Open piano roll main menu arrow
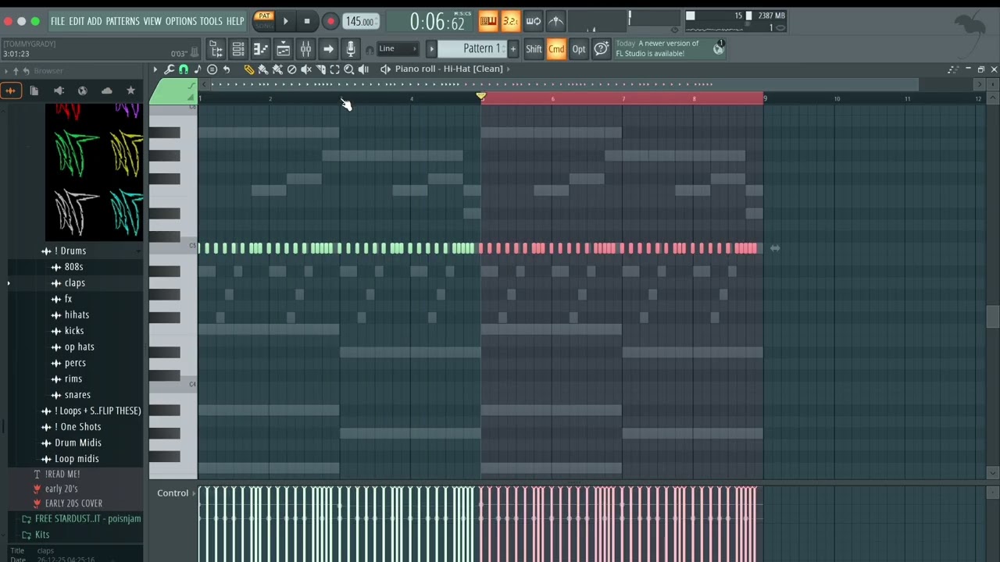Image resolution: width=1000 pixels, height=562 pixels. coord(155,69)
